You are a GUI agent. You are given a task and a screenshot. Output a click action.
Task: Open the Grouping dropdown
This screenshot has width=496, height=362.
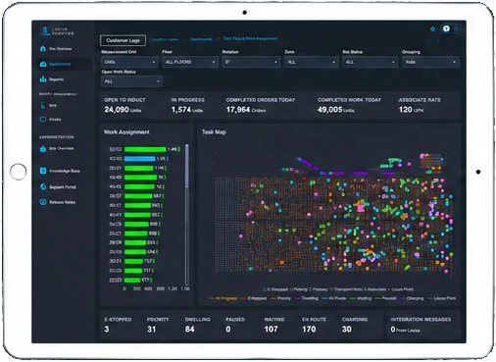coord(430,62)
